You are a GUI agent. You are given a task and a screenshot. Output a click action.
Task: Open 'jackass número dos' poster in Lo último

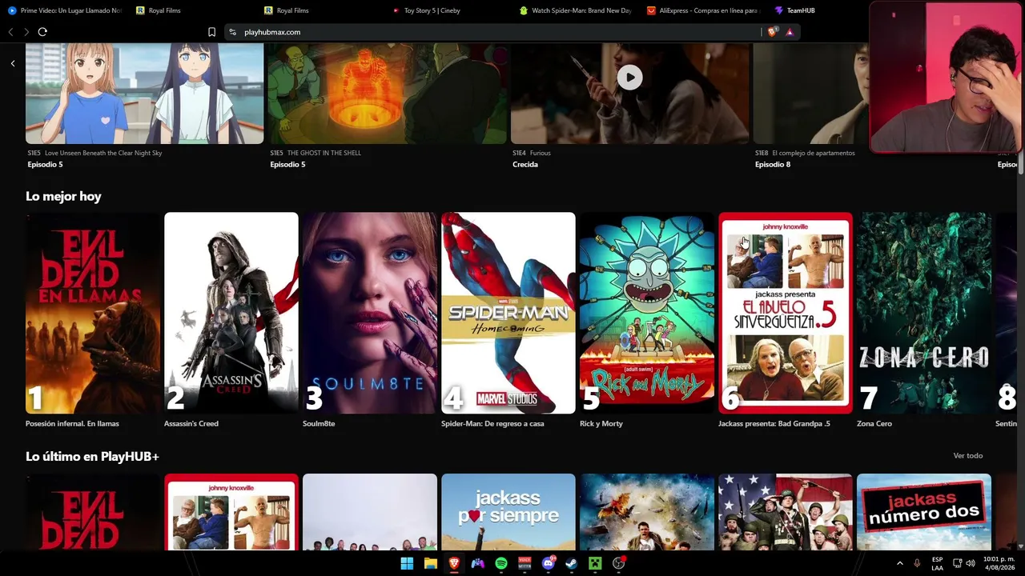click(x=924, y=512)
